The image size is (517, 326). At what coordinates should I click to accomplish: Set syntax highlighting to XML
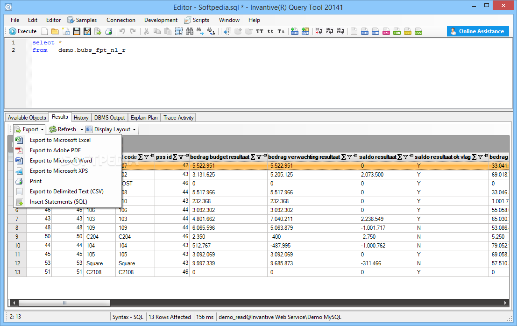(386, 31)
